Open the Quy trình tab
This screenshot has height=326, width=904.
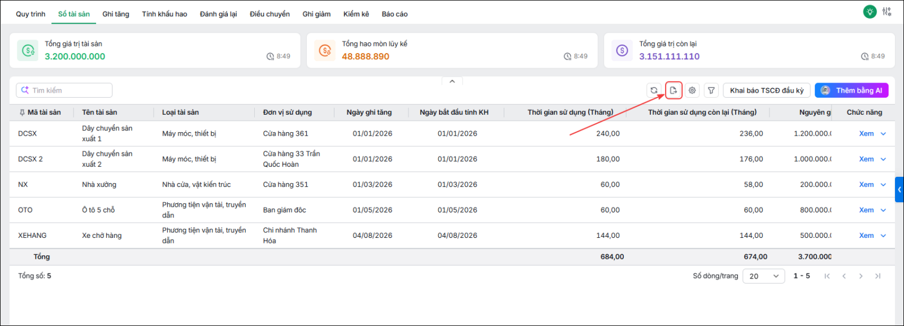pos(31,14)
